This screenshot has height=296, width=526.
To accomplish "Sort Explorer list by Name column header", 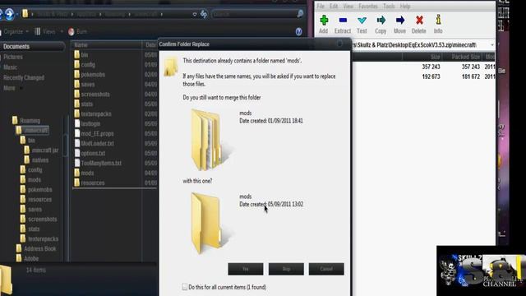I will (107, 45).
